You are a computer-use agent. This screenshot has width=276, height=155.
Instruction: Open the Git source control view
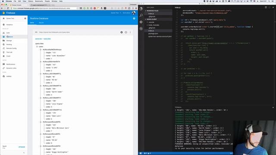[x=141, y=22]
